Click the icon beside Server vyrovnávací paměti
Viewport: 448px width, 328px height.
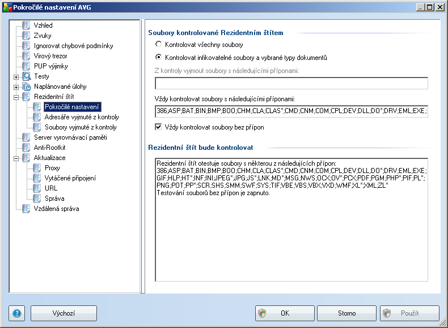26,137
